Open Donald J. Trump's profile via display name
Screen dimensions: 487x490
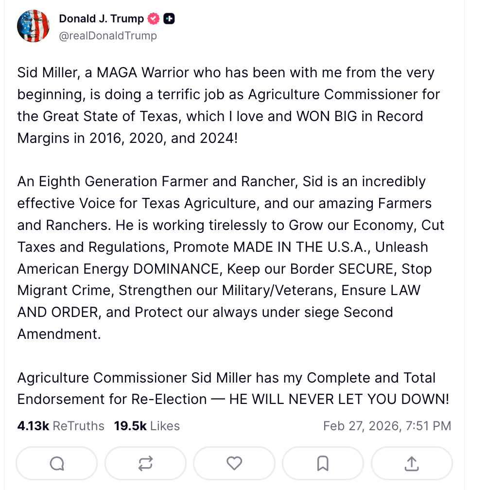coord(102,19)
